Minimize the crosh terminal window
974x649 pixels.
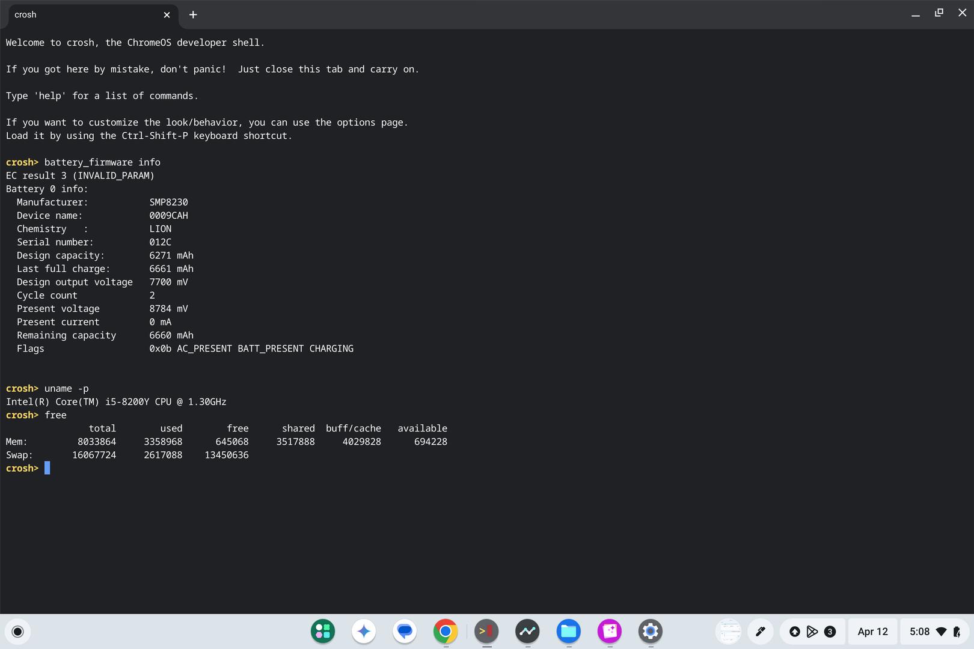[915, 14]
